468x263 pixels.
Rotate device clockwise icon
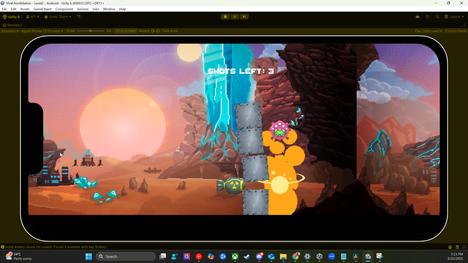tap(158, 31)
